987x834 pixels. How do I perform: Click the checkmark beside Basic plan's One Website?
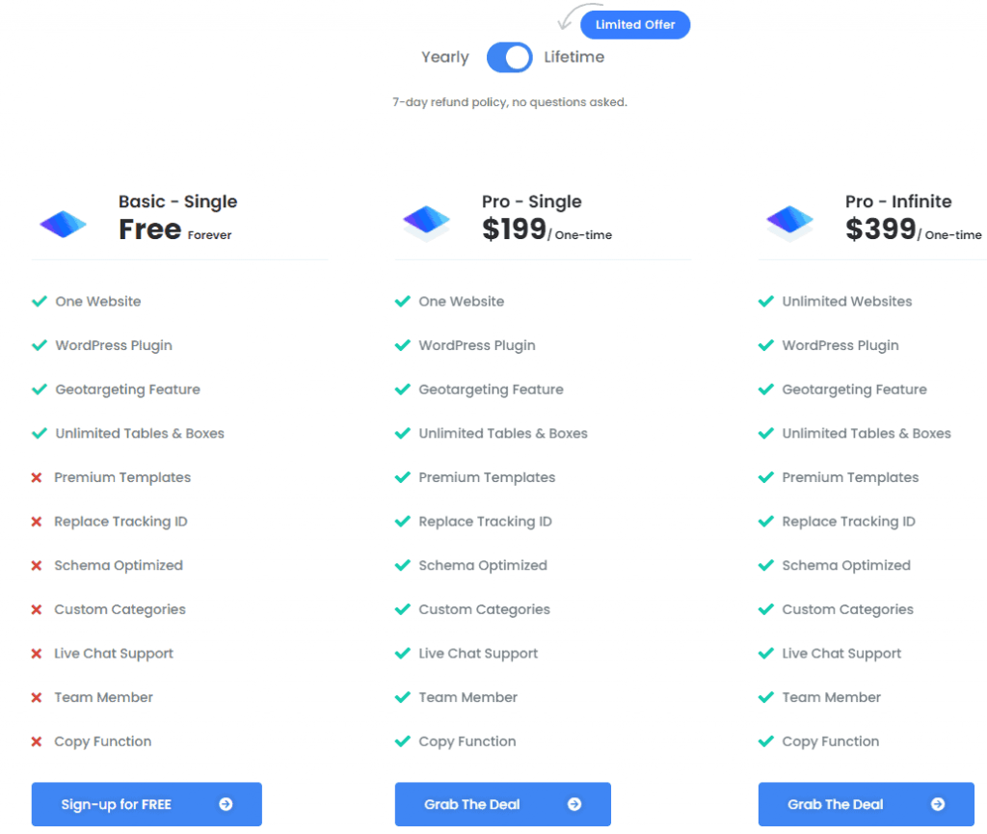[39, 302]
